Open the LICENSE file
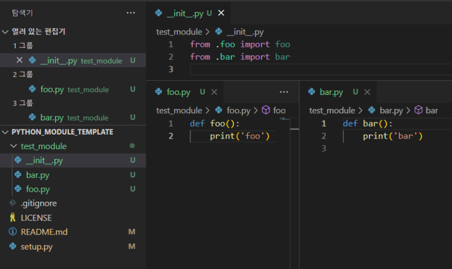 click(x=36, y=218)
